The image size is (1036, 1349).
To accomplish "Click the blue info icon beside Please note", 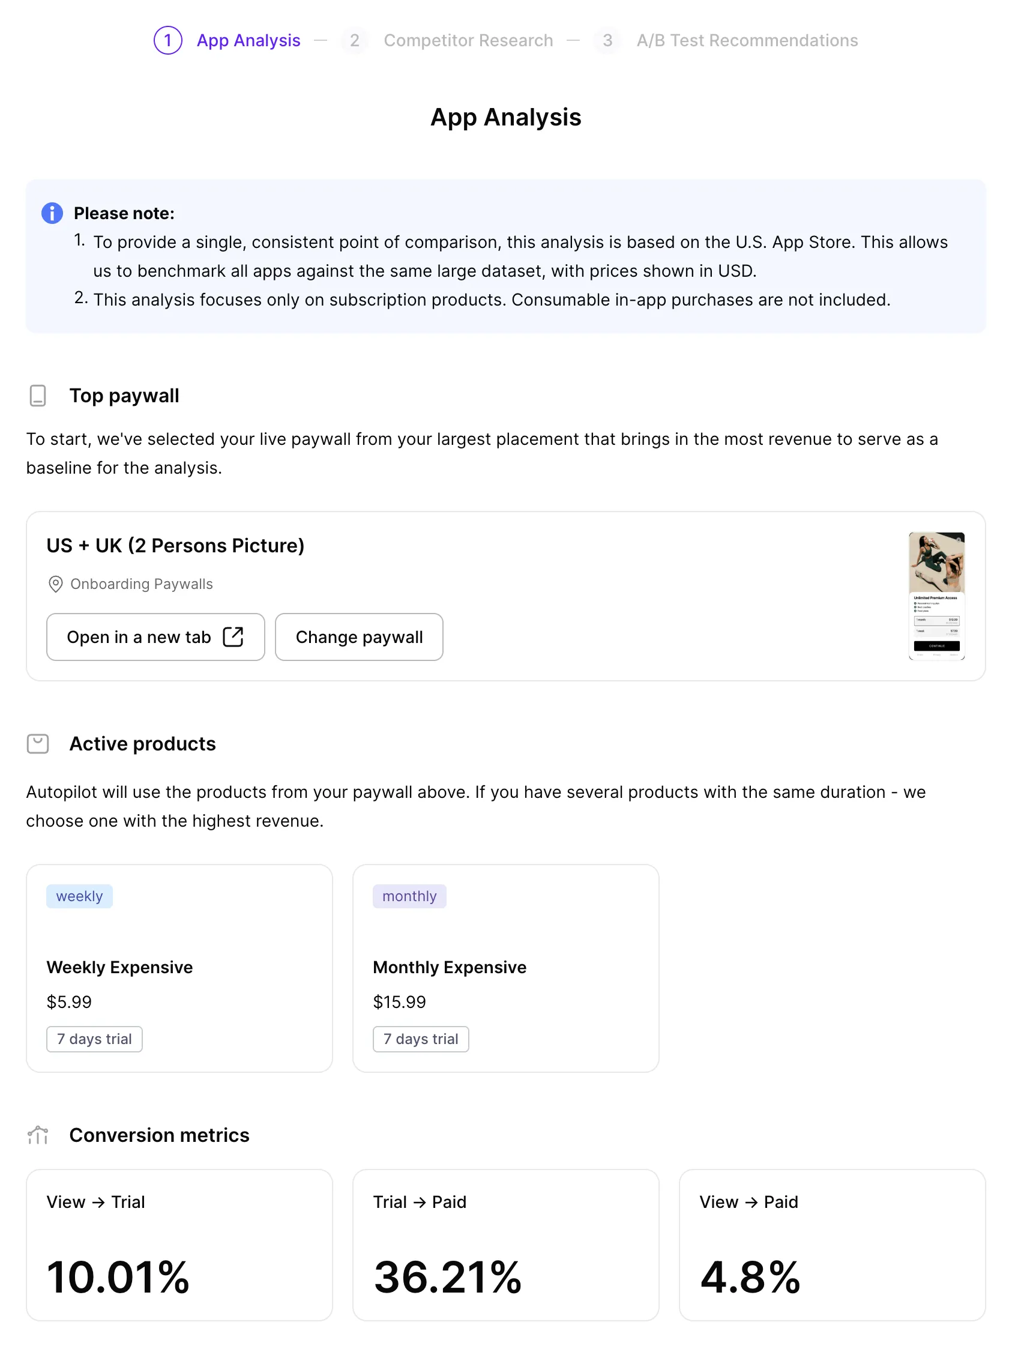I will (52, 213).
